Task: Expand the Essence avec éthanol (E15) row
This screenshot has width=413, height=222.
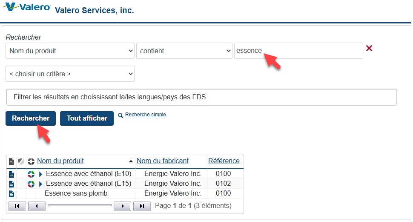Action: point(41,184)
